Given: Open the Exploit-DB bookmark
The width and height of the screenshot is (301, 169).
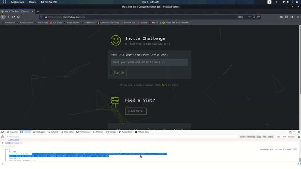Looking at the screenshot, I should 128,23.
